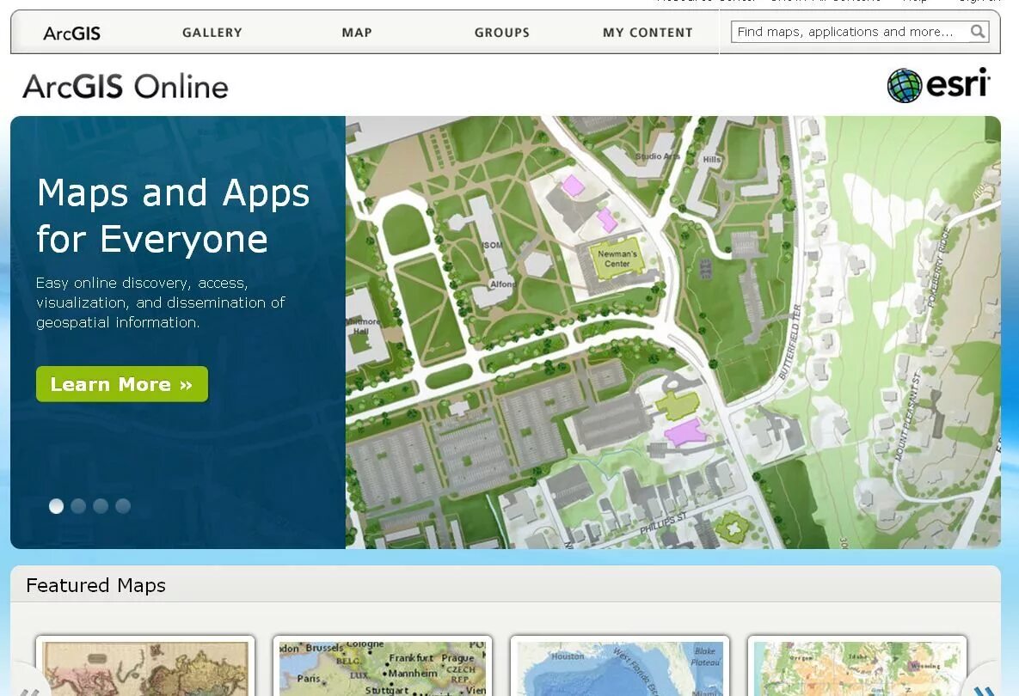1019x696 pixels.
Task: Open the Map menu item
Action: [357, 33]
